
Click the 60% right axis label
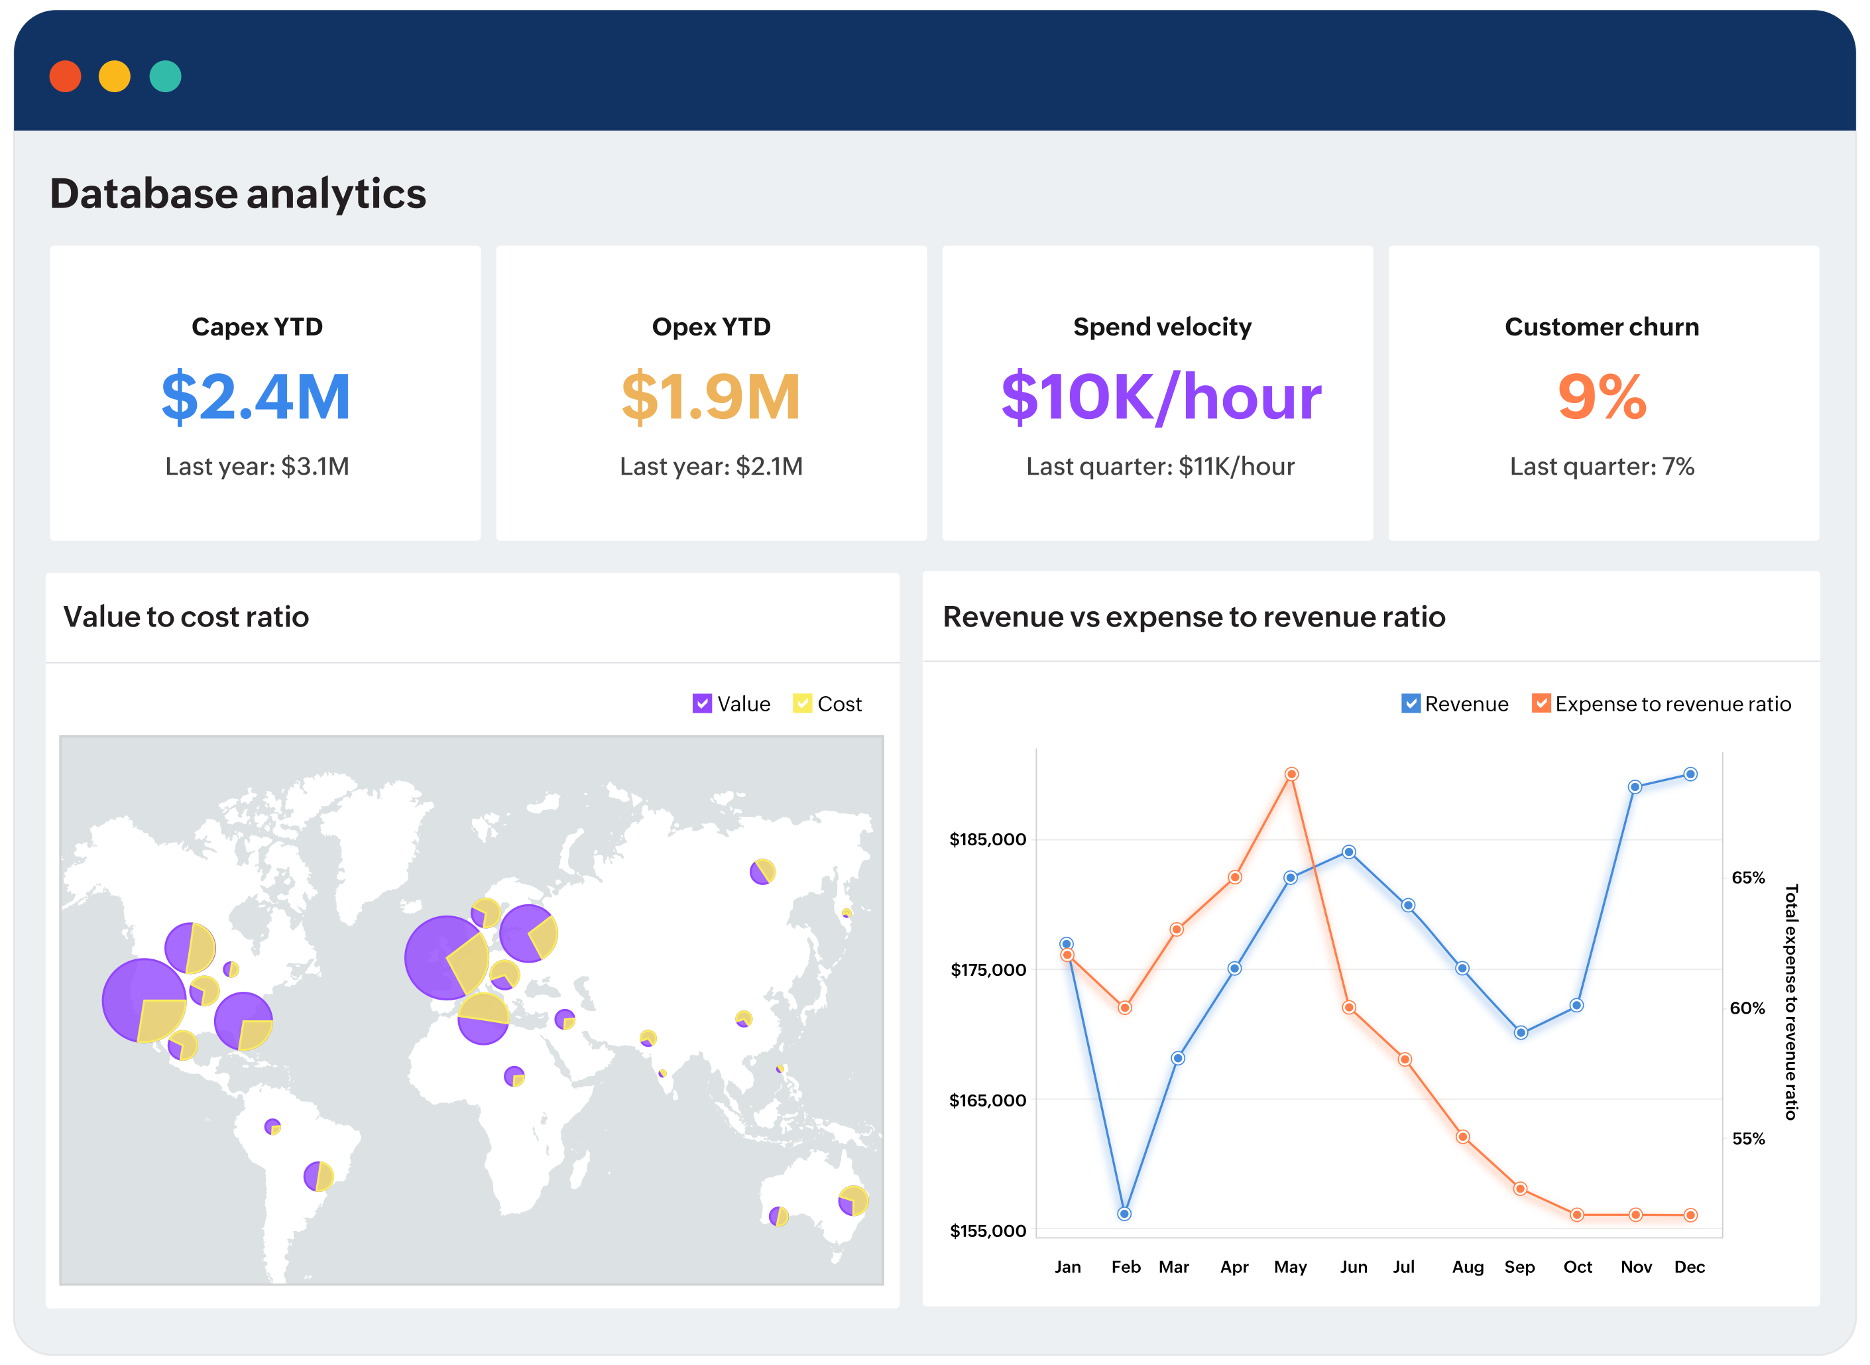point(1747,1008)
